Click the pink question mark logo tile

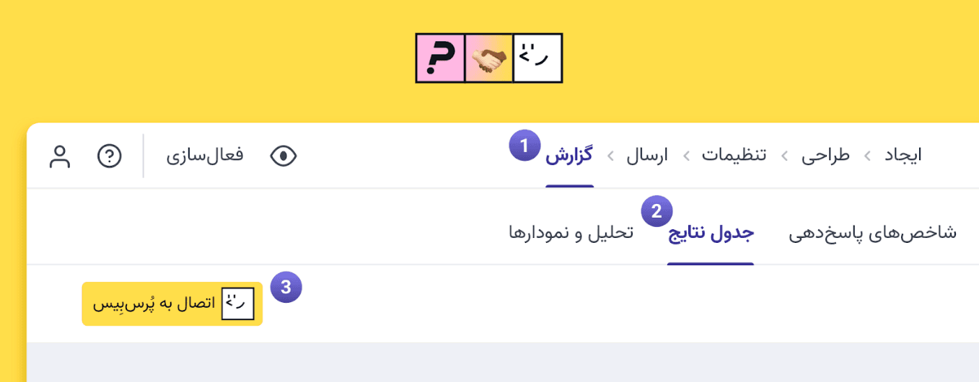440,58
